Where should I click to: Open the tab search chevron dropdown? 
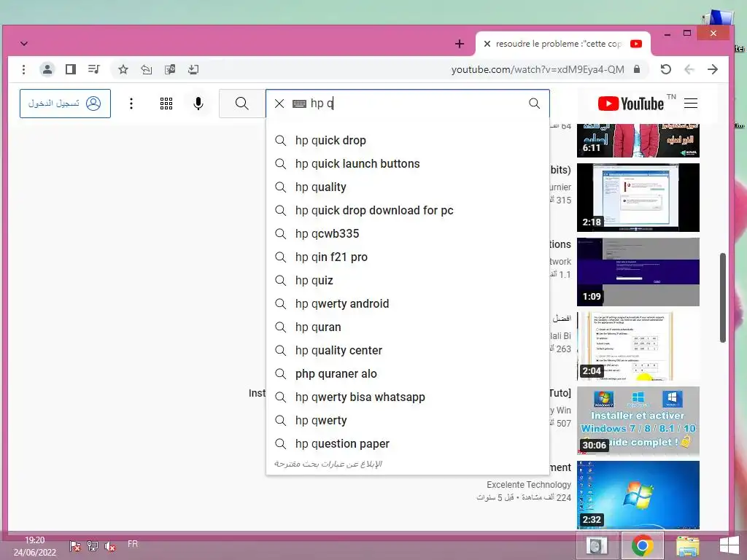tap(24, 44)
